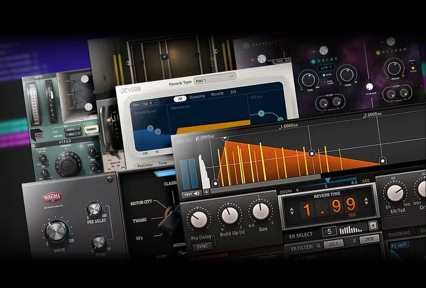
Task: Click the left-arrow button beside TEST
Action: click(x=207, y=192)
